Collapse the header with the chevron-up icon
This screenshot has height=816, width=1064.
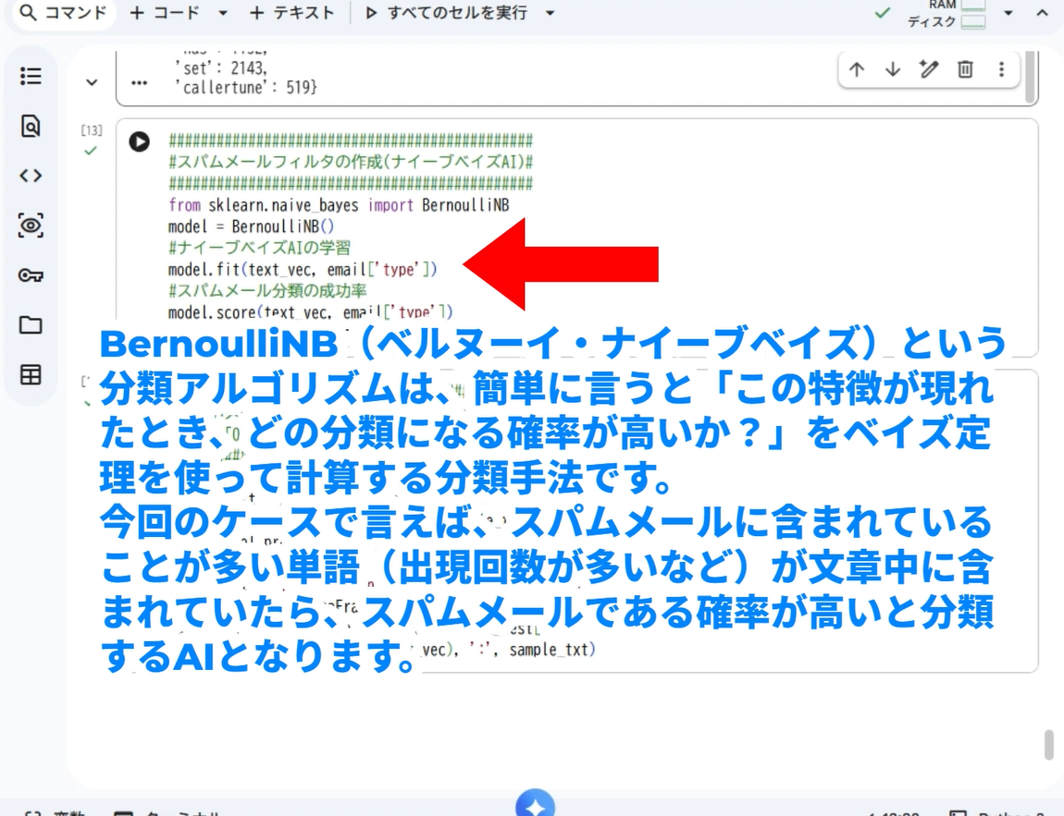[1043, 13]
